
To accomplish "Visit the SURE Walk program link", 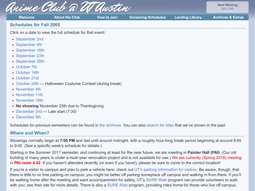I will [x=156, y=180].
